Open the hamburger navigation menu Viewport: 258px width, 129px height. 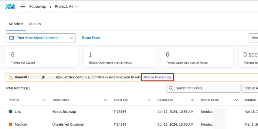pyautogui.click(x=23, y=6)
